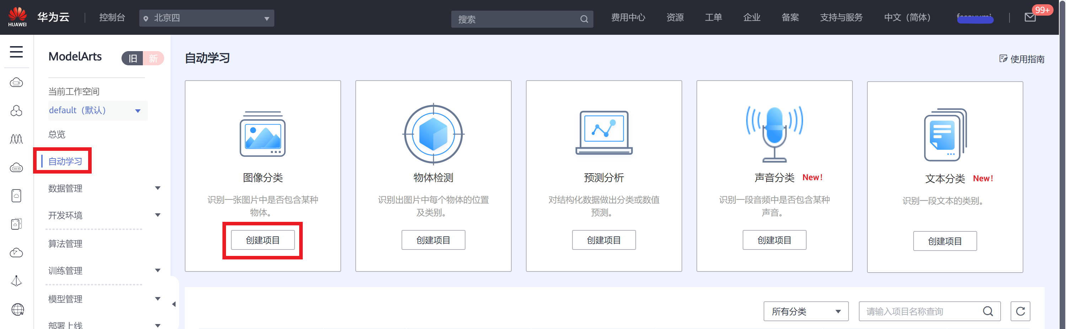Switch to the old version (旧) toggle
The width and height of the screenshot is (1066, 329).
pos(133,59)
